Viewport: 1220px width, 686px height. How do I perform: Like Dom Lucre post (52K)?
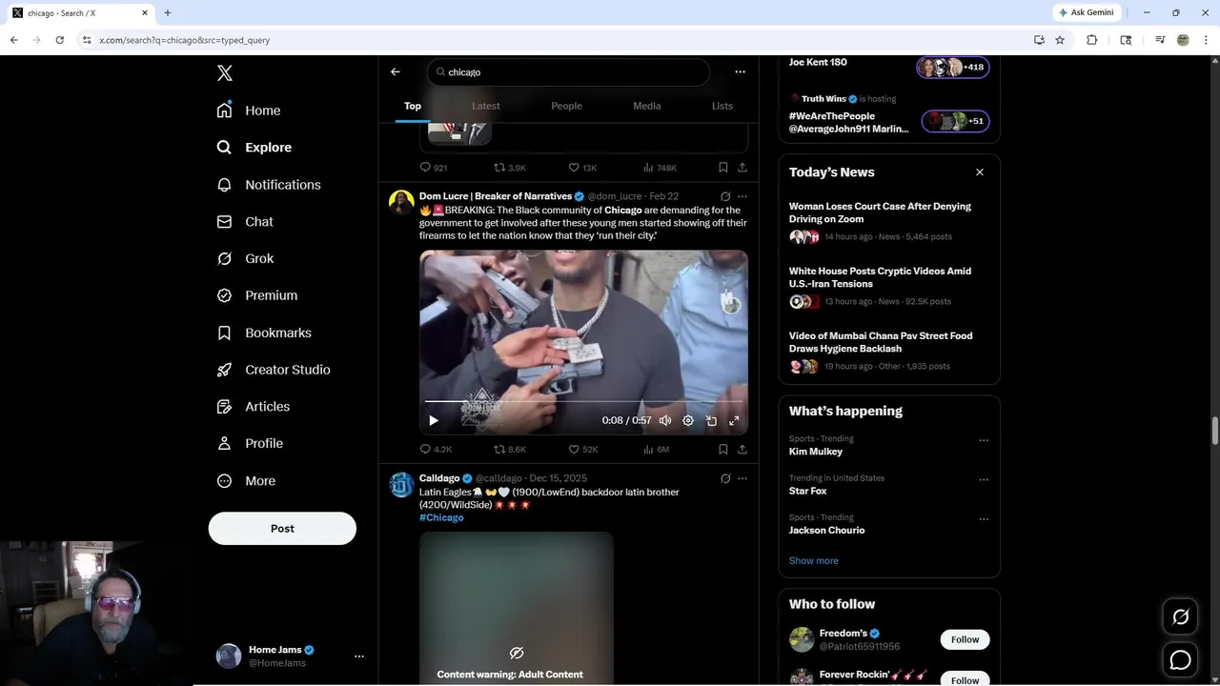[x=583, y=450]
